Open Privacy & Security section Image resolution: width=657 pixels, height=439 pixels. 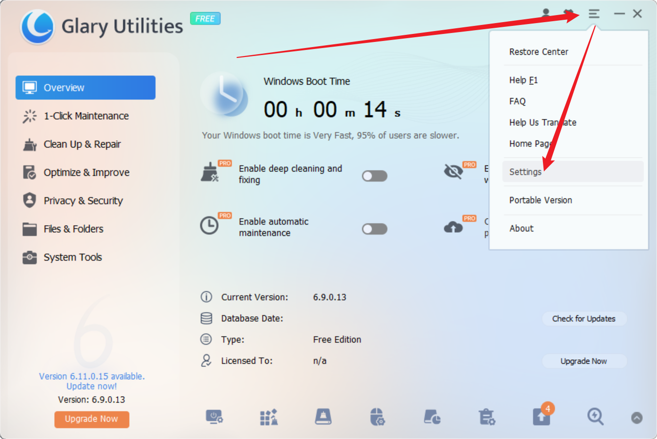coord(85,201)
